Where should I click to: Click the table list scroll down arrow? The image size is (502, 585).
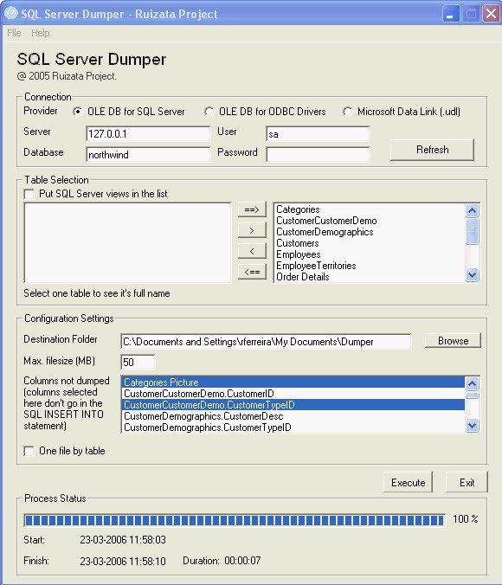click(473, 275)
